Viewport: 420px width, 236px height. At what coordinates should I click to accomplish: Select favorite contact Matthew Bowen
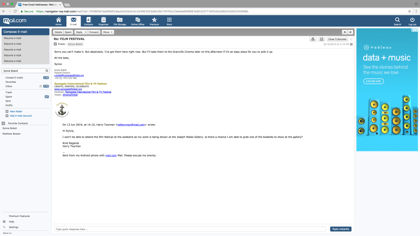[11, 134]
